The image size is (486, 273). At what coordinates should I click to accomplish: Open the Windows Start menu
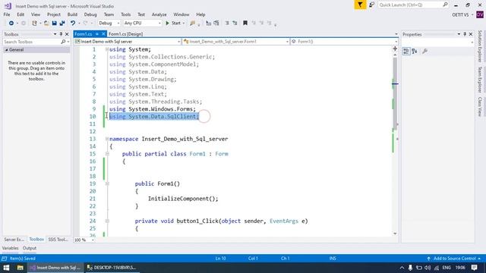[6, 268]
